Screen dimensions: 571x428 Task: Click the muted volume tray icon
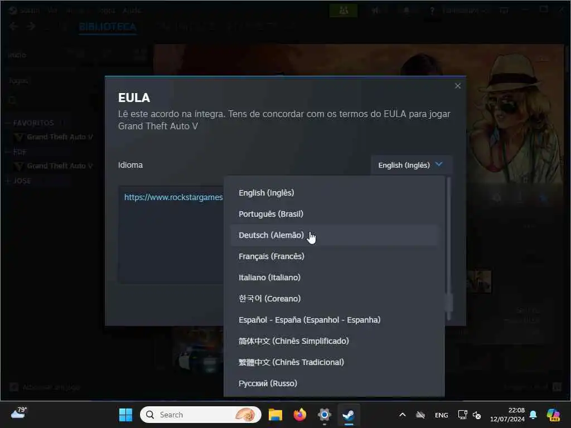tap(477, 415)
